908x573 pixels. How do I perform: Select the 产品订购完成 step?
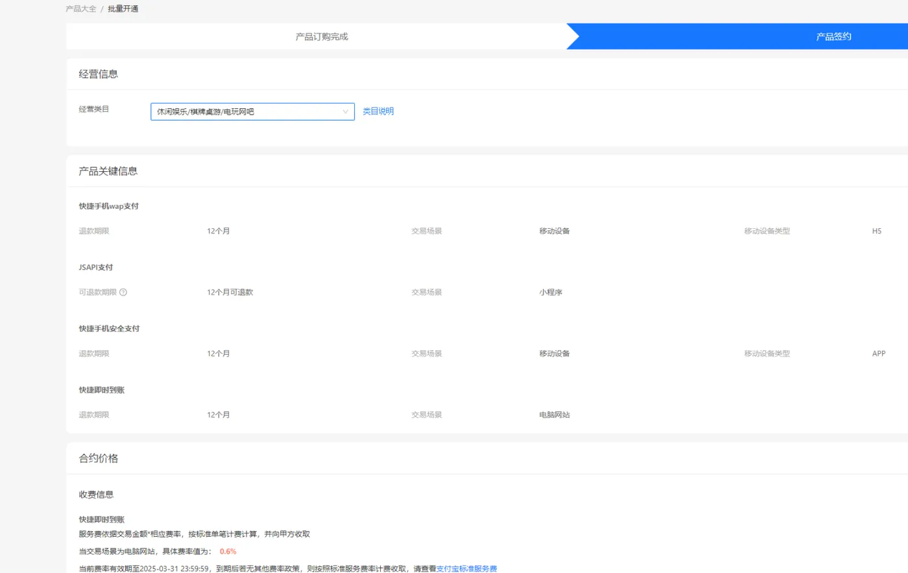pyautogui.click(x=322, y=36)
